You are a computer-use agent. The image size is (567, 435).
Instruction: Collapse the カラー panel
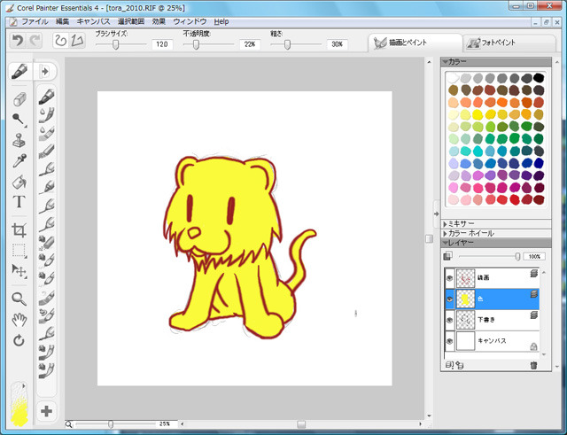click(446, 62)
